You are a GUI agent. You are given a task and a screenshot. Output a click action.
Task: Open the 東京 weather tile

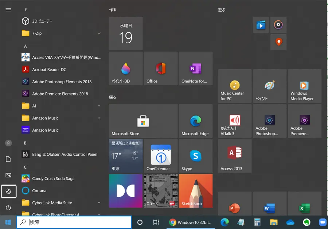(126, 156)
